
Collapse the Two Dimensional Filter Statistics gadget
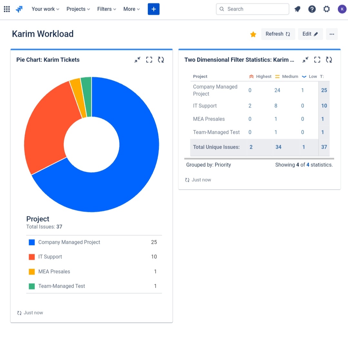coord(305,60)
